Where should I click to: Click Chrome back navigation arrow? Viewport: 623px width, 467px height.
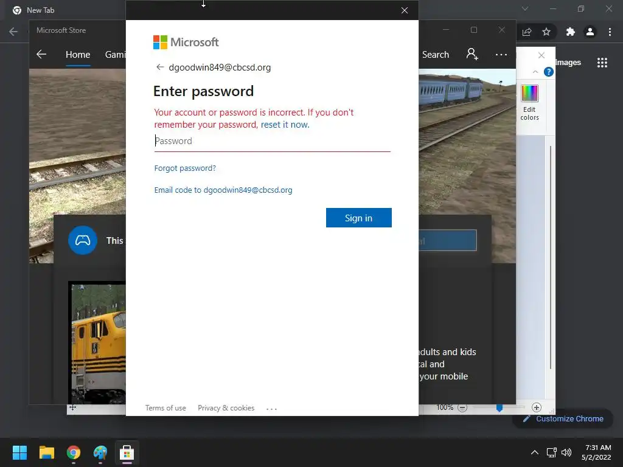point(13,32)
